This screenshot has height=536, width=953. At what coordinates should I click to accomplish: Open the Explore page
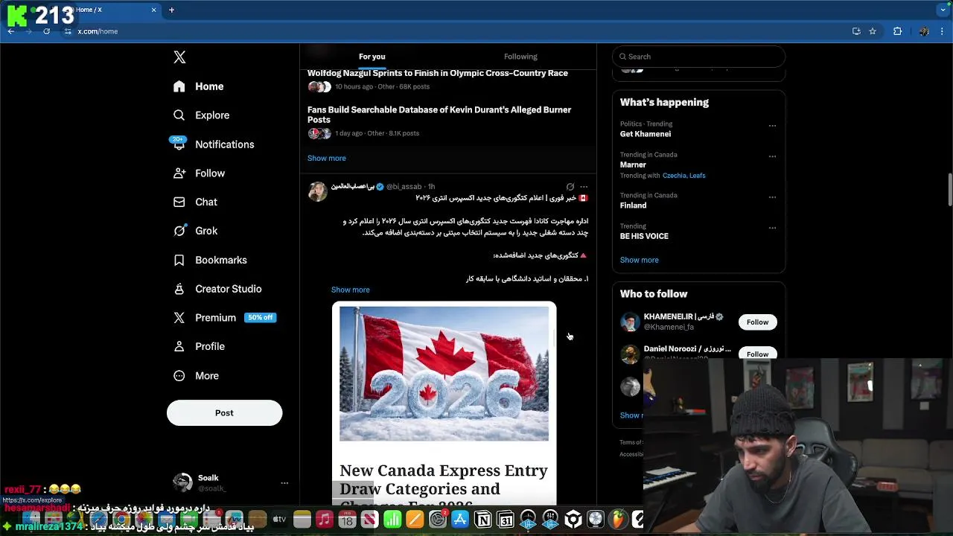click(201, 115)
